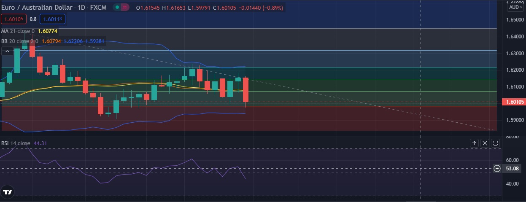Click the 60.00 RSI axis label

pos(512,160)
